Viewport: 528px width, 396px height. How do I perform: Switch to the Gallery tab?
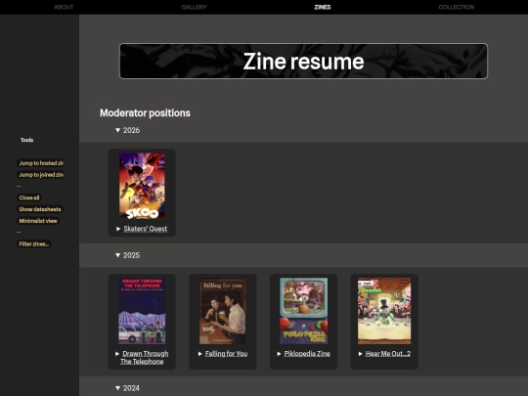click(x=194, y=7)
